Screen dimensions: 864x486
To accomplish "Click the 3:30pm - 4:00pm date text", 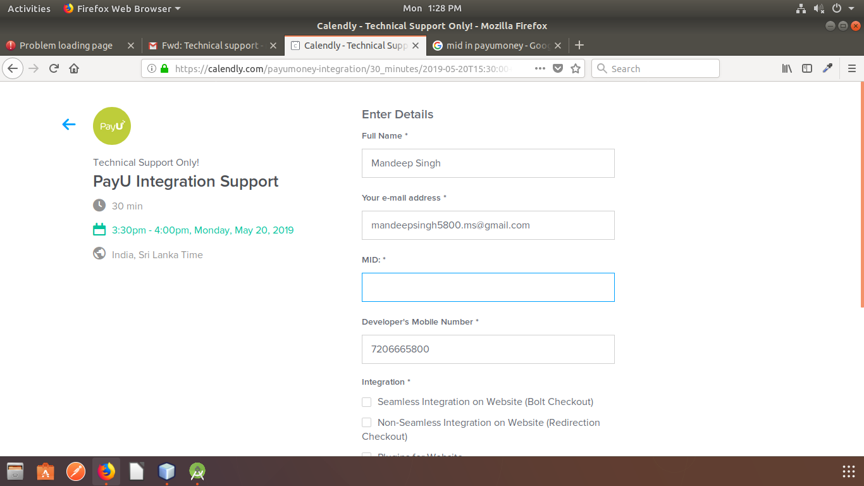I will pos(203,230).
